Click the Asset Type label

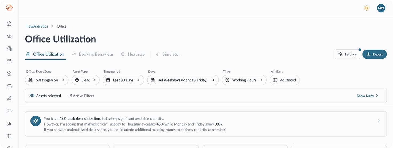(80, 71)
